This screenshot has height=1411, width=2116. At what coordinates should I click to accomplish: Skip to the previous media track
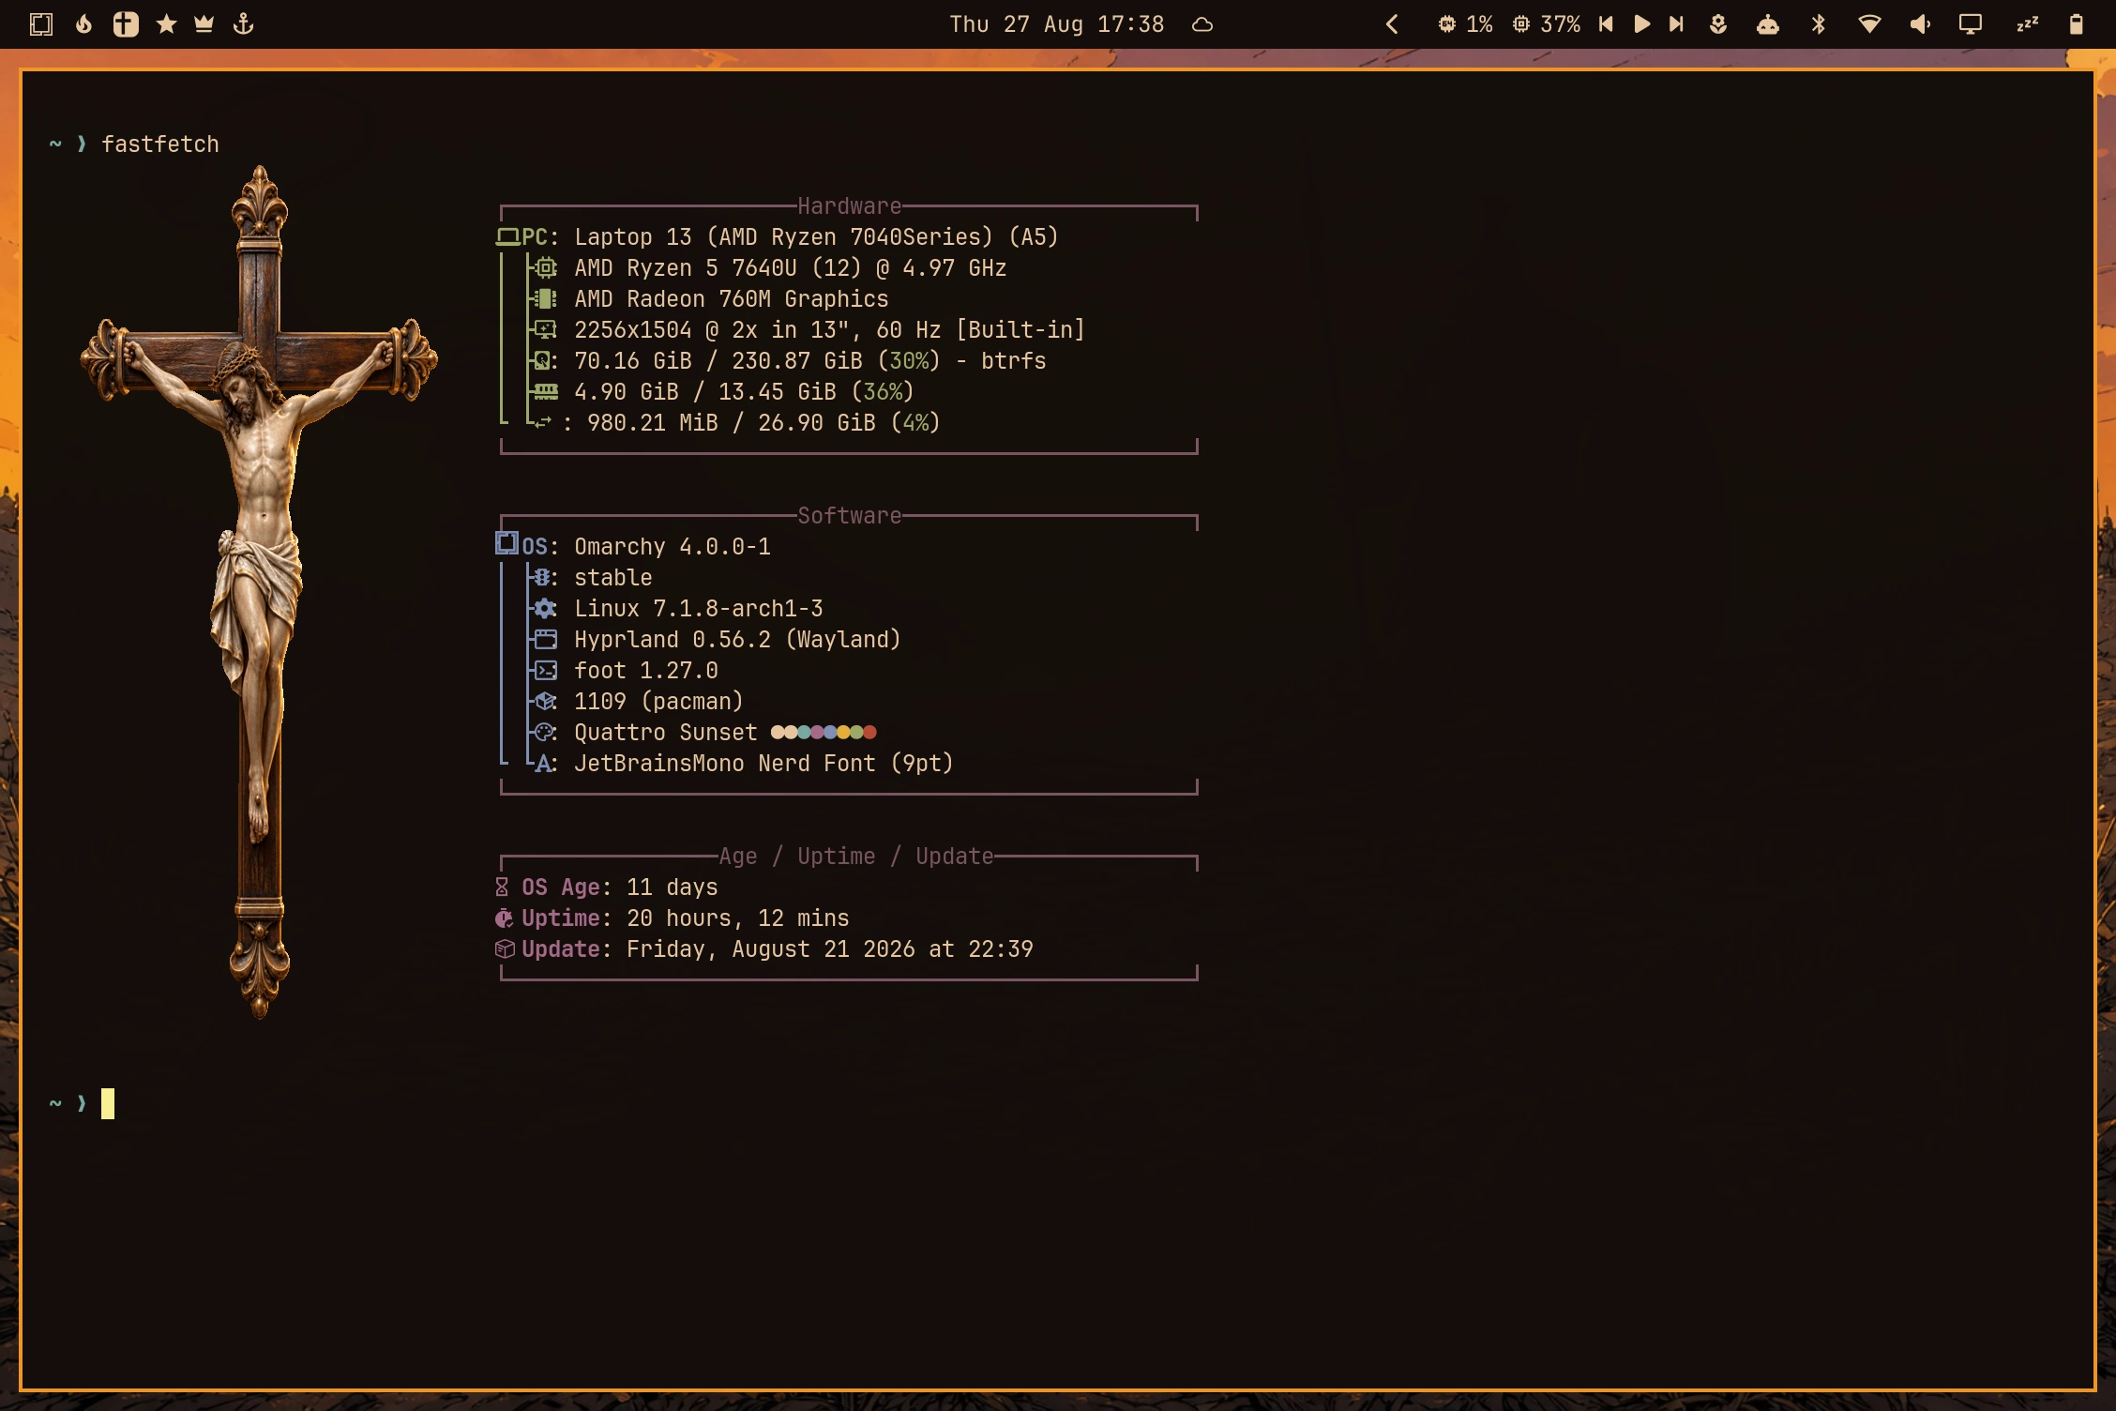[1606, 24]
